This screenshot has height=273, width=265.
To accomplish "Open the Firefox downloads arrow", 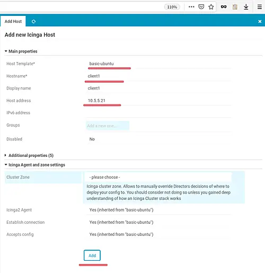I will coord(246,7).
